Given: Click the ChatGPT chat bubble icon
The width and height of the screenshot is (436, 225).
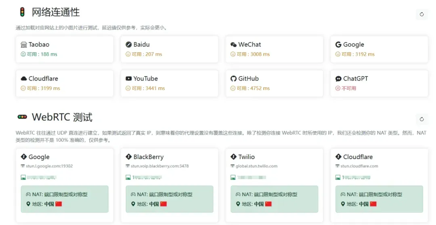Looking at the screenshot, I should (338, 79).
